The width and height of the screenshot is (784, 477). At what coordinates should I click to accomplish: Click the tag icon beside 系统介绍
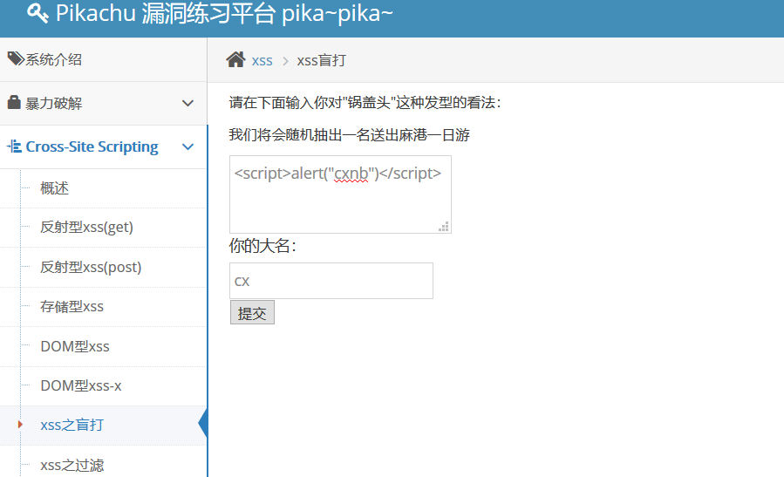(x=16, y=58)
